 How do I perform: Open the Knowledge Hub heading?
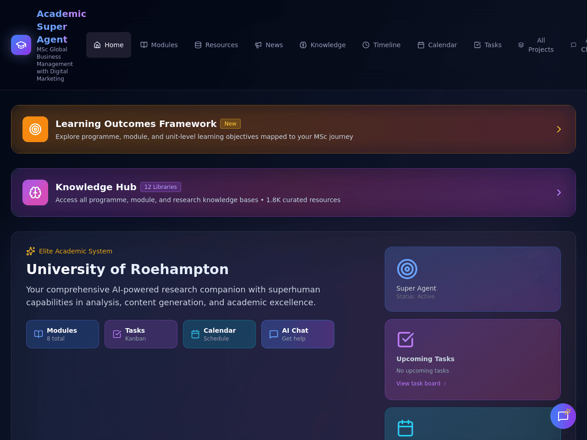pos(96,187)
